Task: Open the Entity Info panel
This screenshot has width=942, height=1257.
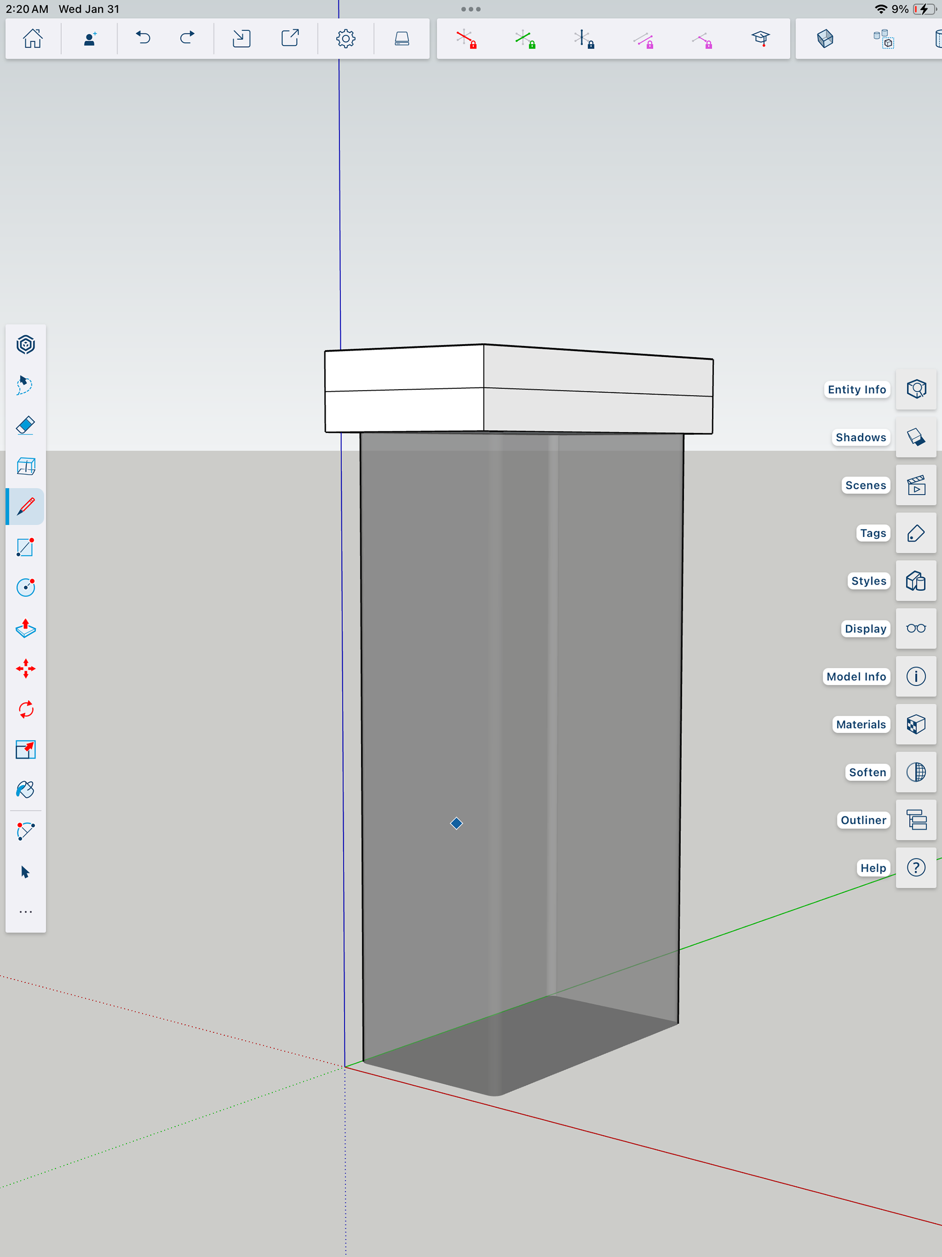Action: 916,389
